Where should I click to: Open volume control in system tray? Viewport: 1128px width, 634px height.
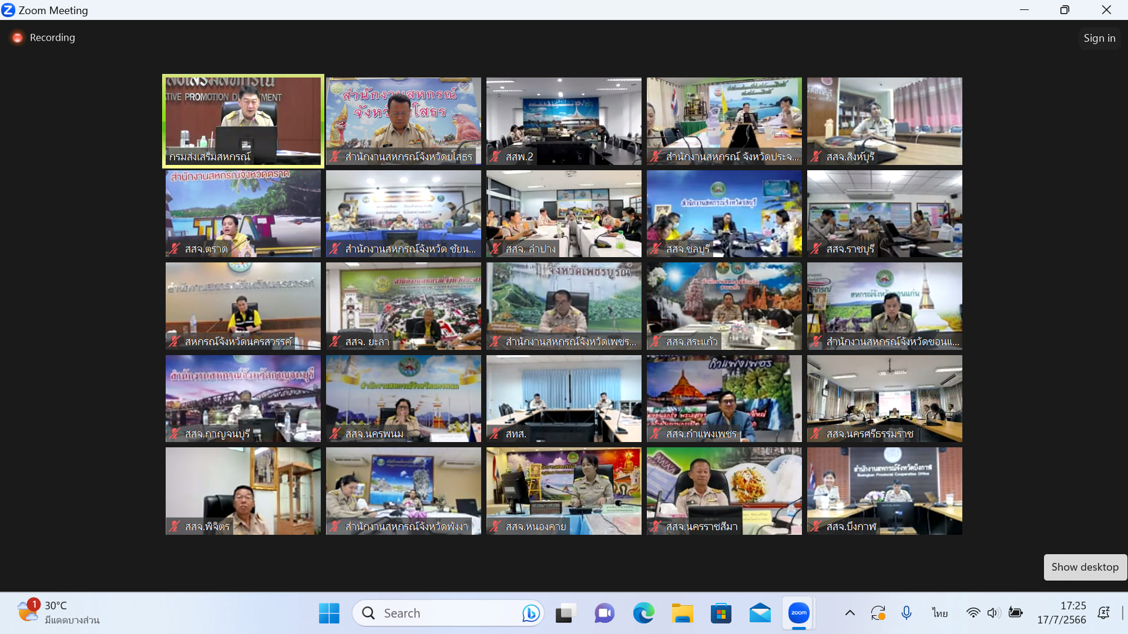point(993,613)
